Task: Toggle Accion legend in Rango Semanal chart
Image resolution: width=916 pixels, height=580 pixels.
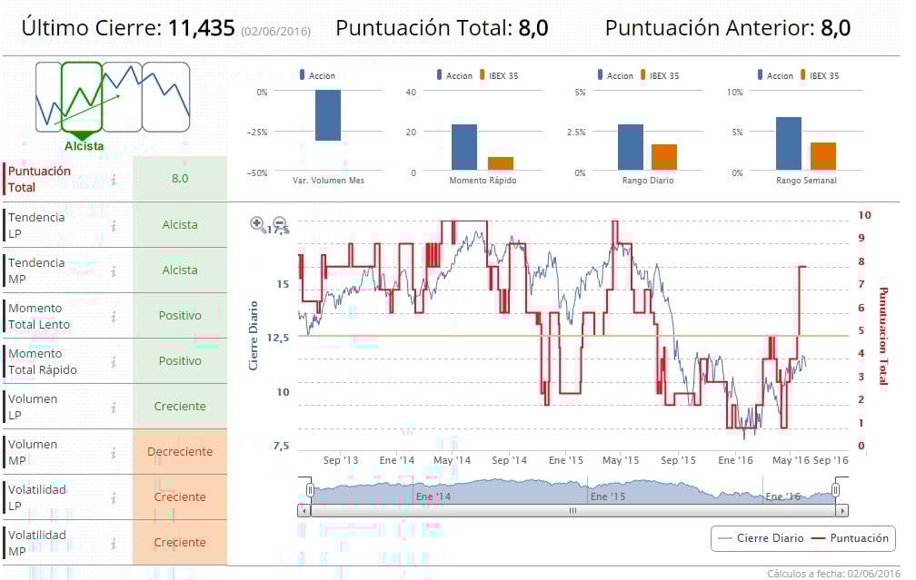Action: click(775, 75)
